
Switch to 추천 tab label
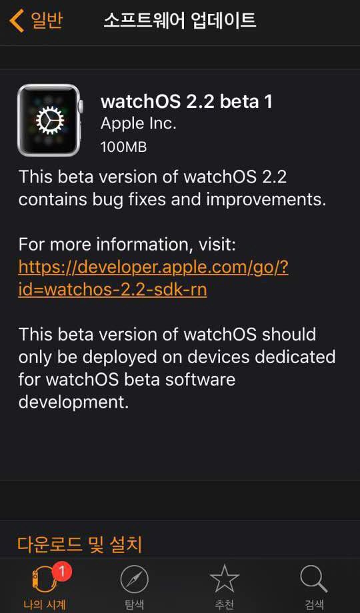(x=224, y=604)
